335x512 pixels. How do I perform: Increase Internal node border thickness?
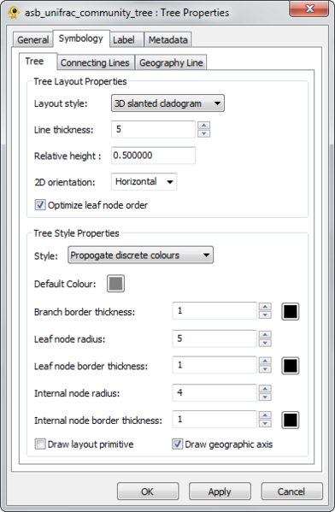265,415
